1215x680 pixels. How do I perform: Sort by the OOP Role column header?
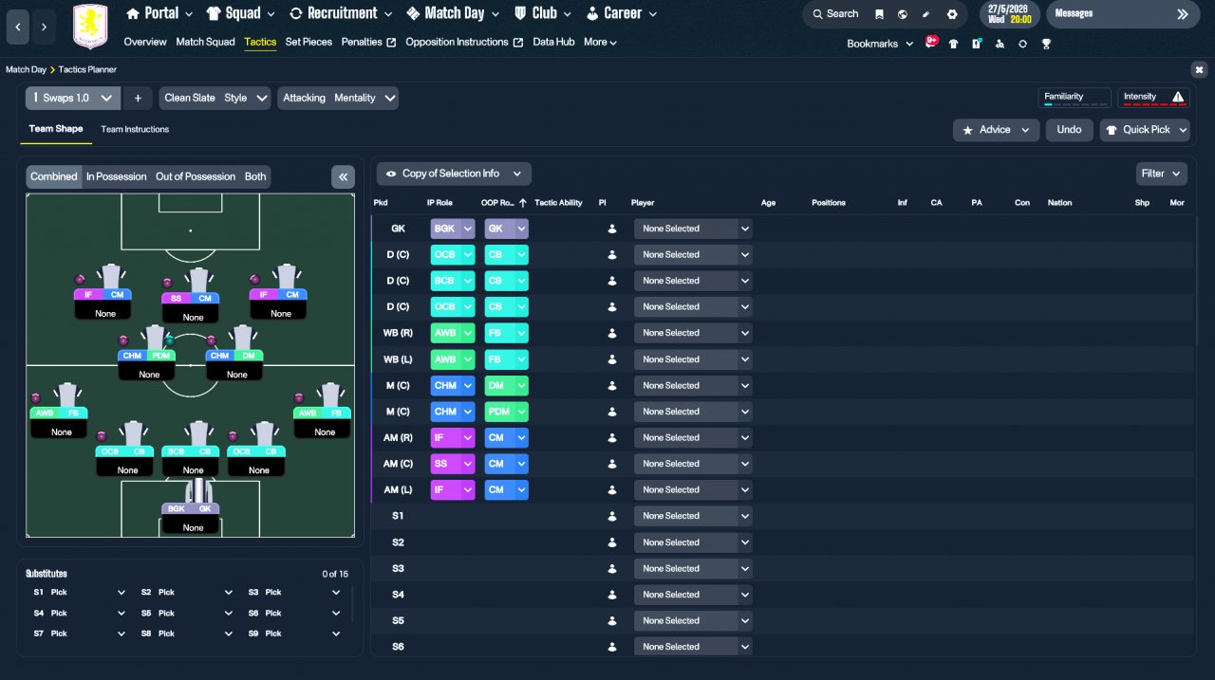(x=501, y=202)
